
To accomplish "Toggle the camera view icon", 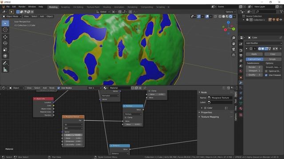I will point(234,49).
